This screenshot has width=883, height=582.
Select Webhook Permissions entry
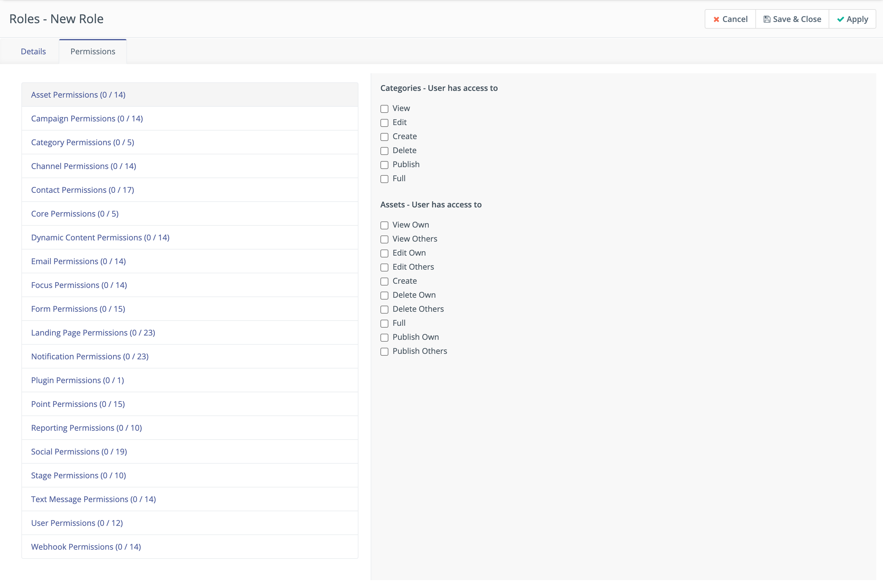click(x=86, y=547)
